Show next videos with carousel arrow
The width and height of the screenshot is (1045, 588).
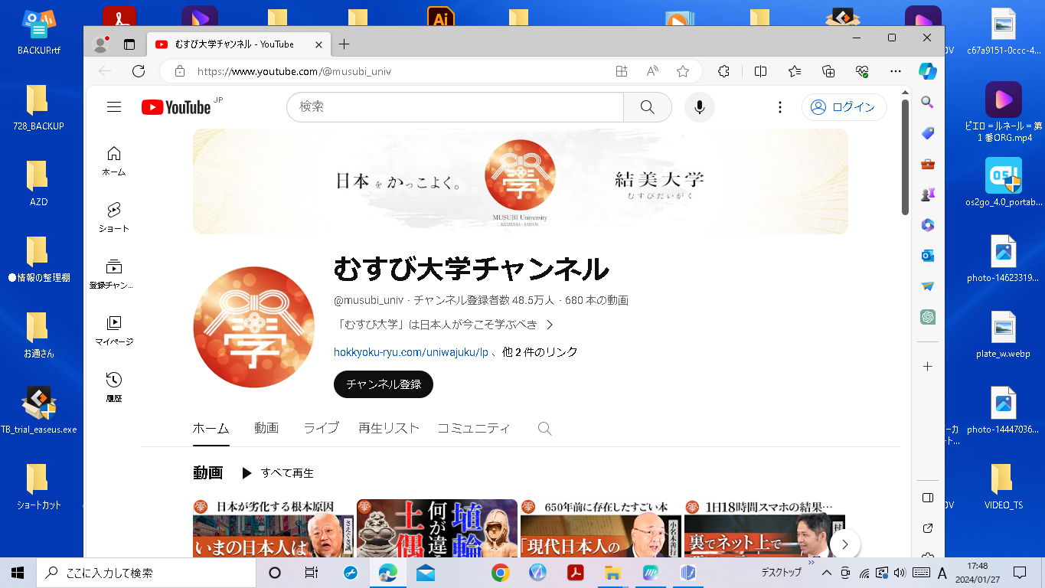click(x=845, y=544)
